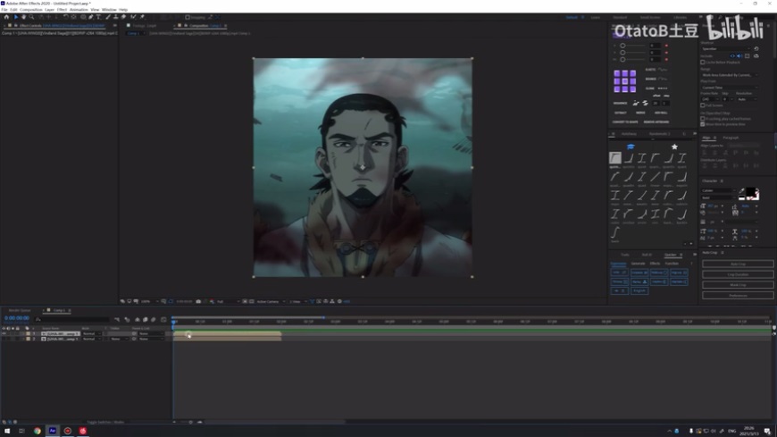The image size is (777, 437).
Task: Click the reset shortcut icon in Preview panel
Action: [x=756, y=48]
